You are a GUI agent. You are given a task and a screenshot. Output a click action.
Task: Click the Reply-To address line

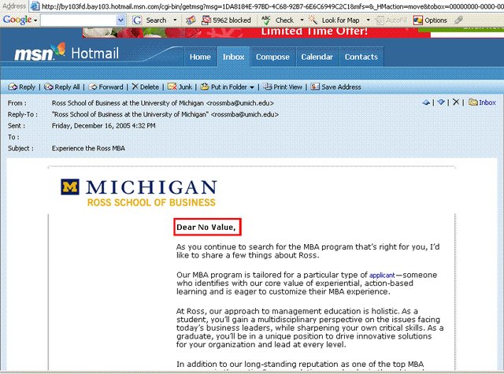tap(165, 114)
